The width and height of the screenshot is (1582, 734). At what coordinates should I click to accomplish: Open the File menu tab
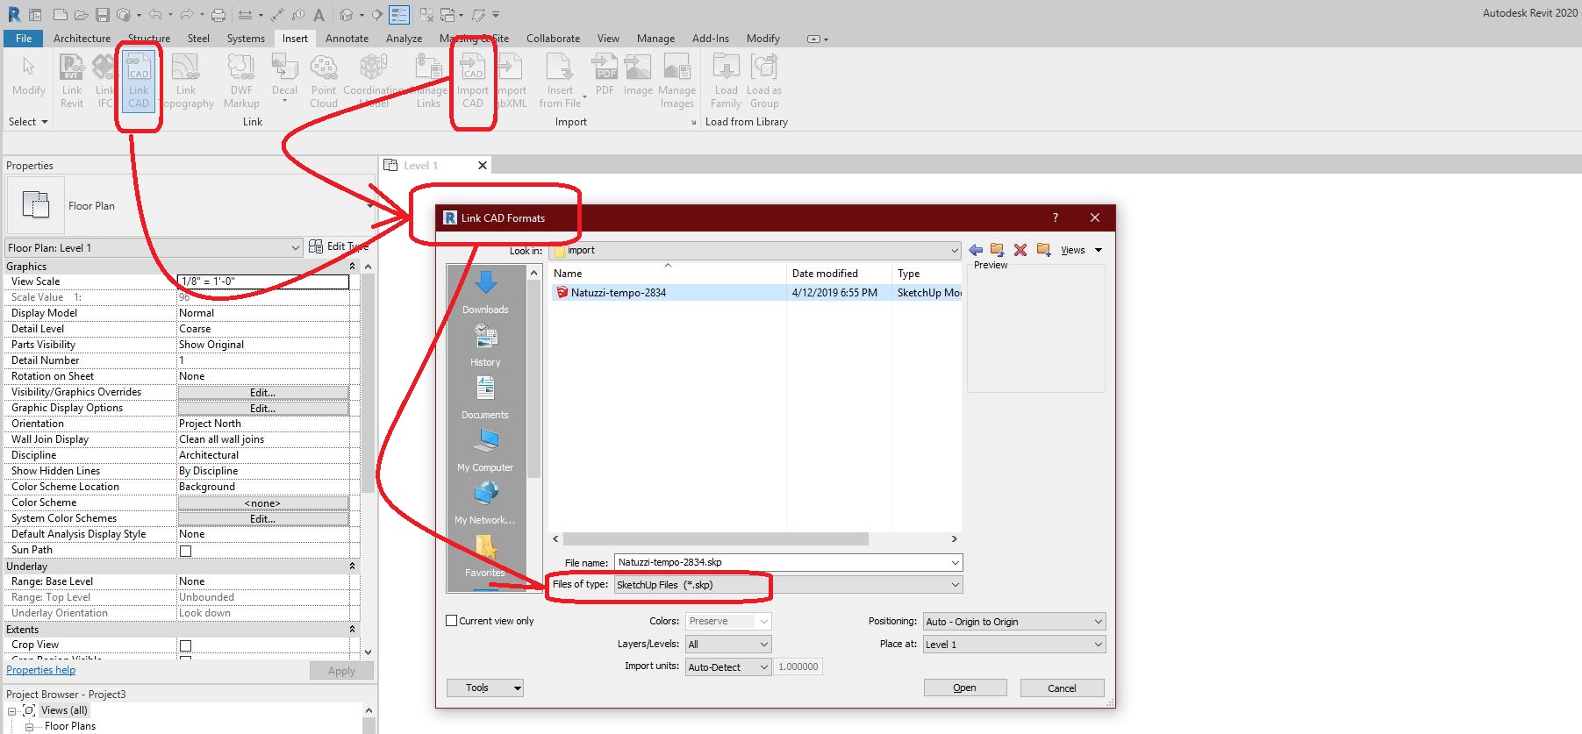(x=24, y=39)
